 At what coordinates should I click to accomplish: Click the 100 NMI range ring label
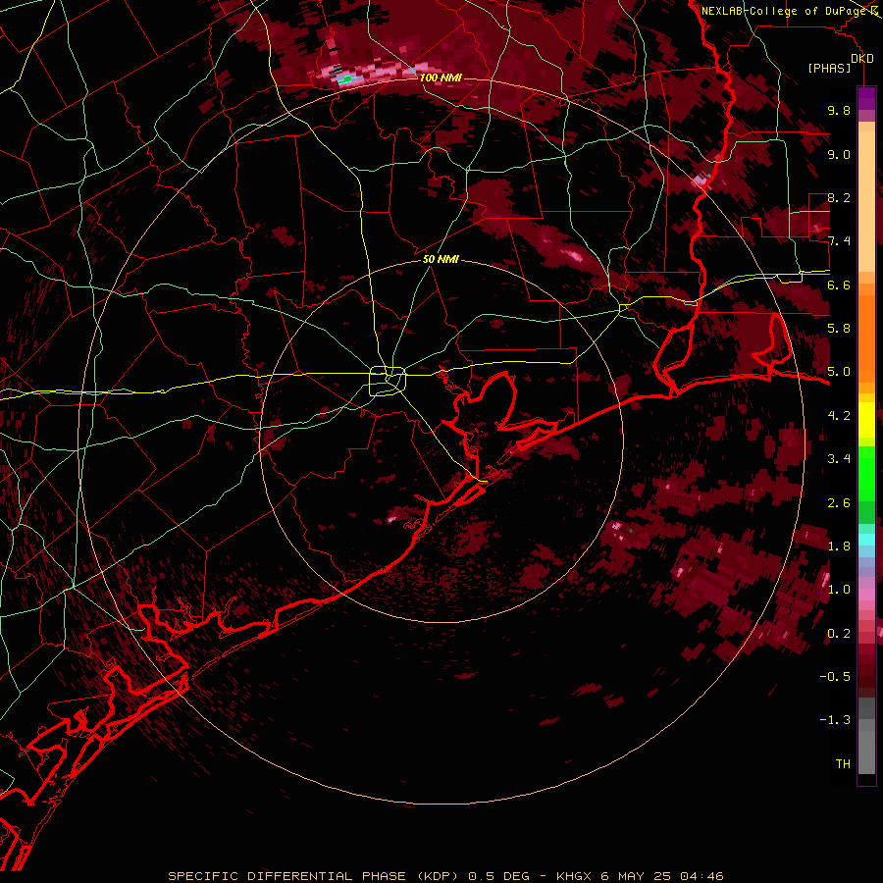441,78
